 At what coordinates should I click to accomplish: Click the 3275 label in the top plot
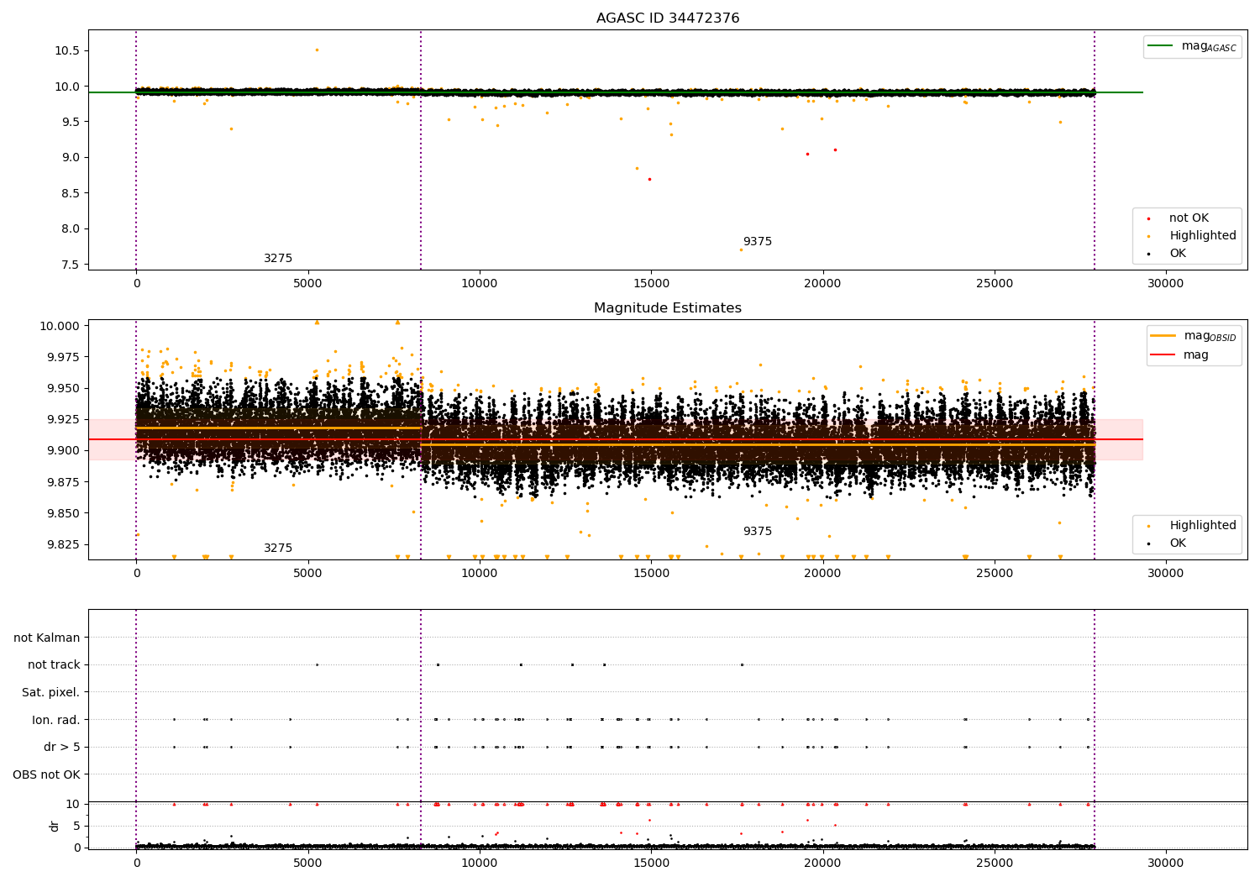278,259
